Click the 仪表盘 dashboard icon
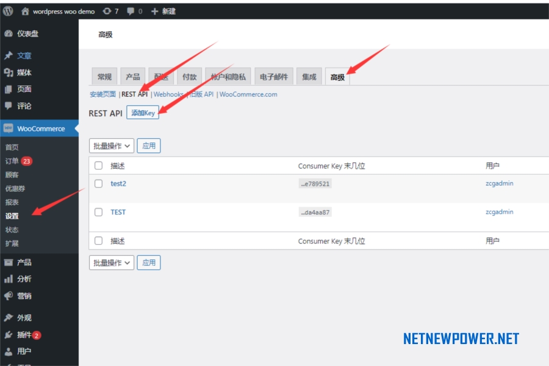The width and height of the screenshot is (549, 366). click(9, 33)
